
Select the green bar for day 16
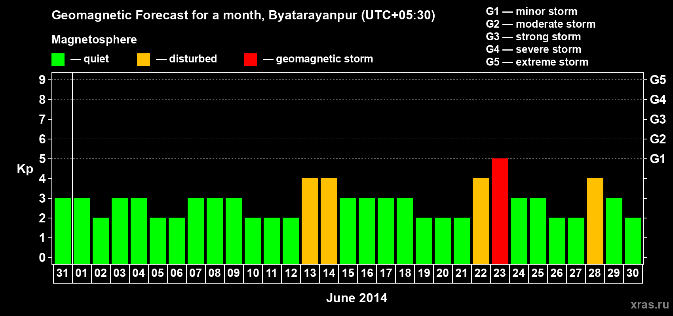click(x=367, y=231)
